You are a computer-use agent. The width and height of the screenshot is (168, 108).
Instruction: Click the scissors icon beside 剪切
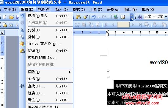click(22, 30)
